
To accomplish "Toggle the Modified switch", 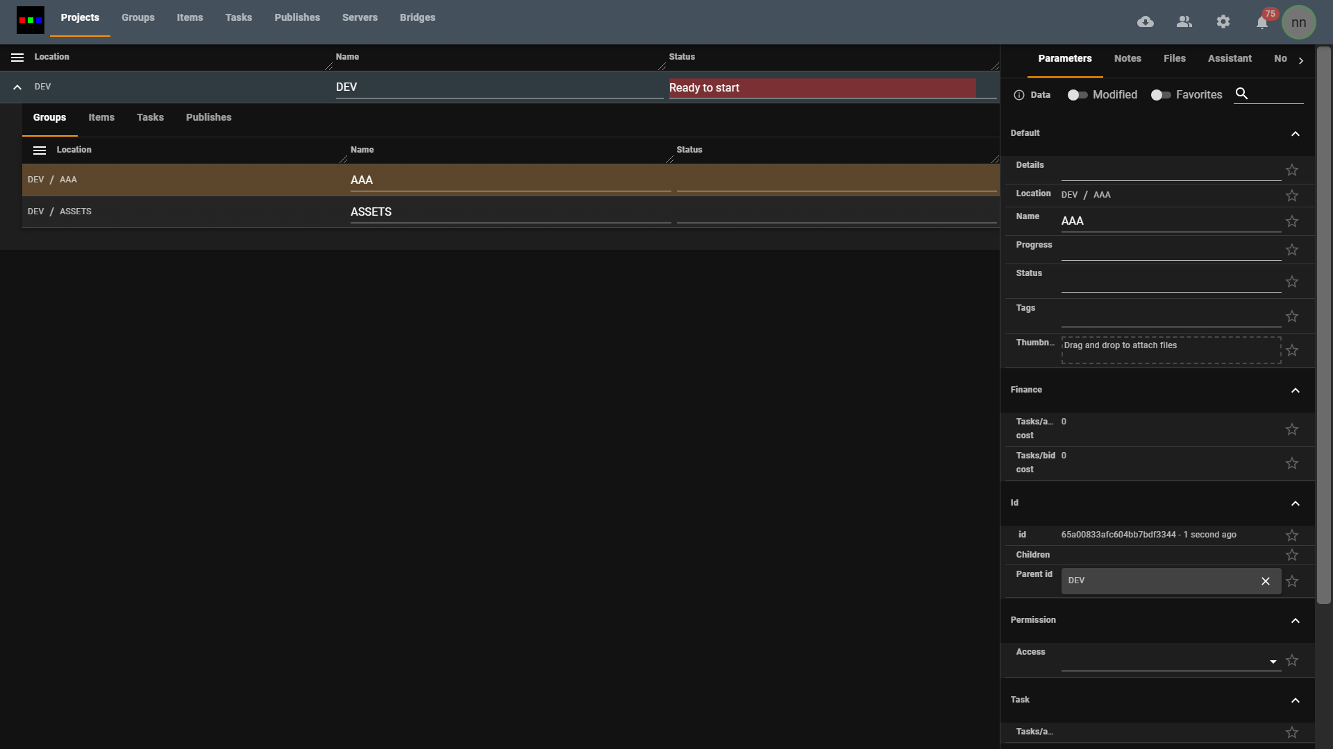I will coord(1077,95).
